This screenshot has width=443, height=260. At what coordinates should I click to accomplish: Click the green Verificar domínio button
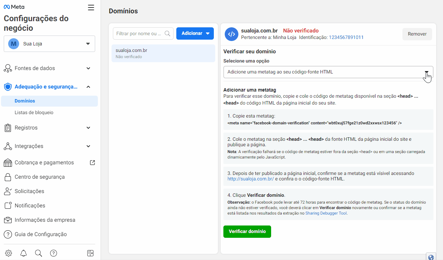[x=247, y=232]
